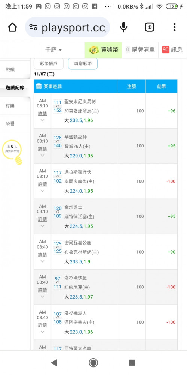Tap the Android home circle button

(93, 363)
